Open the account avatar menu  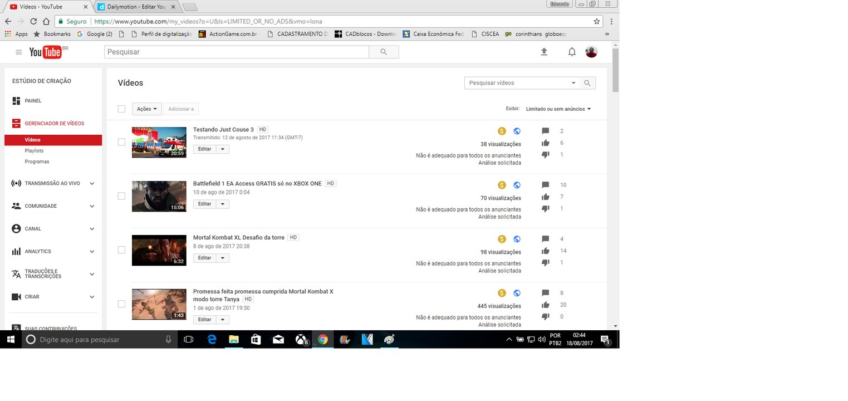pos(591,52)
